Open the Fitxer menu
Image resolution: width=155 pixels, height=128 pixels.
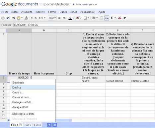[x=5, y=12]
